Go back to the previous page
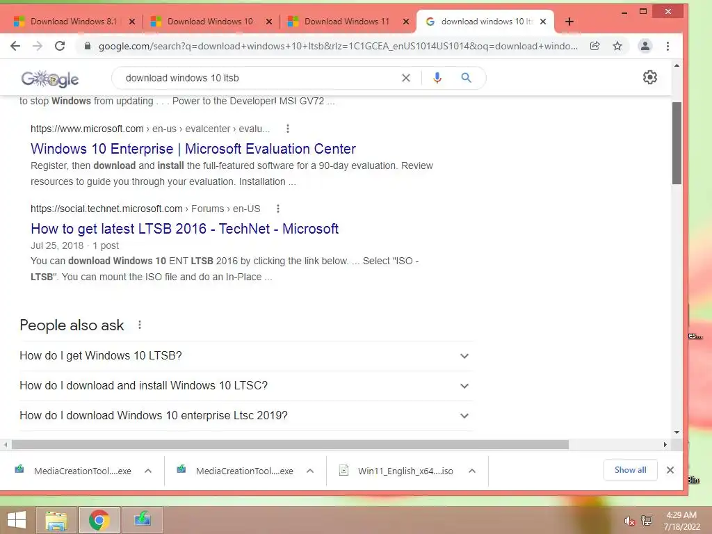 (15, 46)
